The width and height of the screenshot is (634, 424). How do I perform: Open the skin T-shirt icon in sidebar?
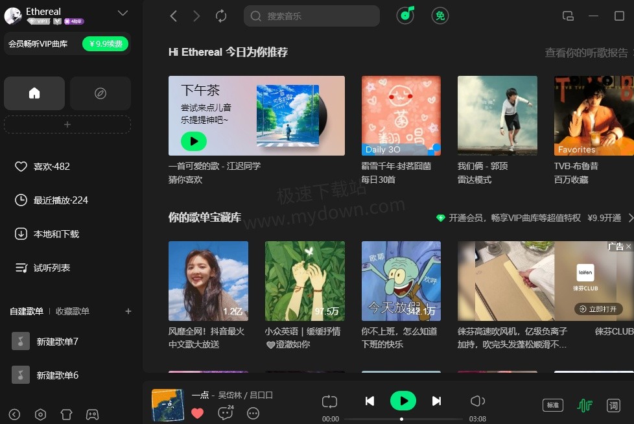point(66,414)
